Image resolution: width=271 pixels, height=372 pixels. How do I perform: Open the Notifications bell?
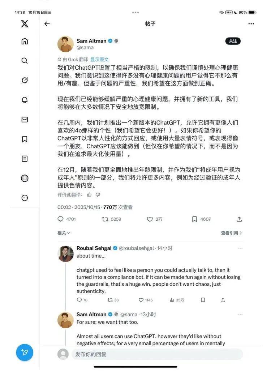pyautogui.click(x=25, y=100)
